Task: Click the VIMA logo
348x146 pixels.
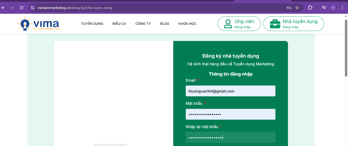Action: pyautogui.click(x=38, y=24)
